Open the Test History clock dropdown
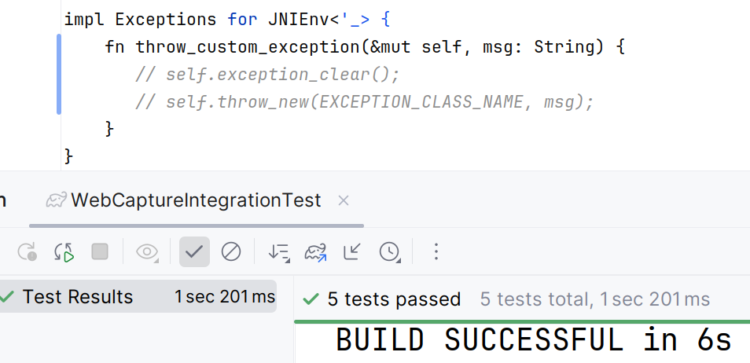This screenshot has width=750, height=363. pyautogui.click(x=390, y=252)
